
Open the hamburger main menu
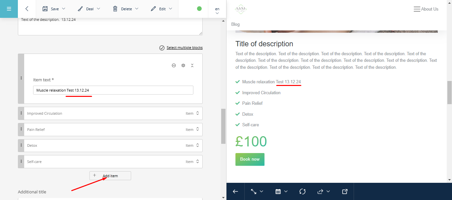tap(9, 9)
